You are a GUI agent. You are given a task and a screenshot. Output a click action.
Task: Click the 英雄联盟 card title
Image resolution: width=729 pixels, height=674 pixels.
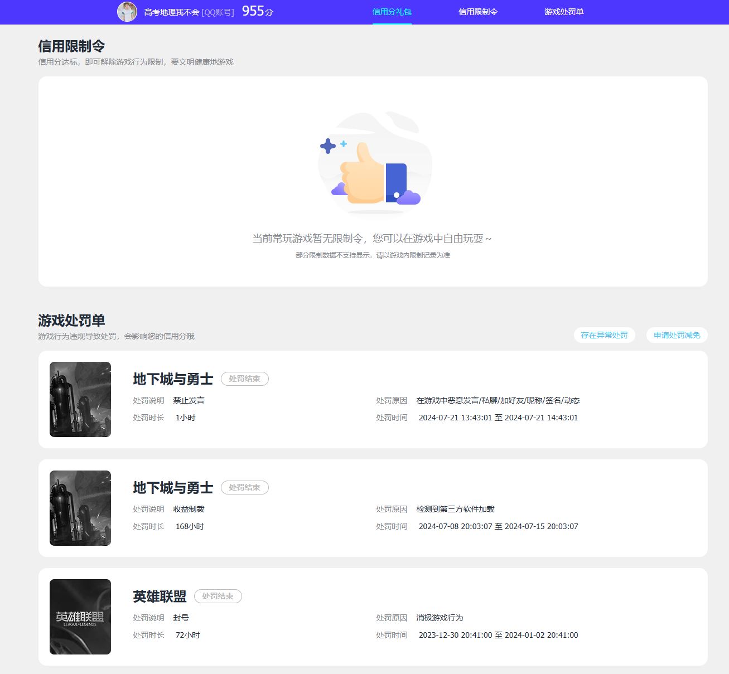160,597
